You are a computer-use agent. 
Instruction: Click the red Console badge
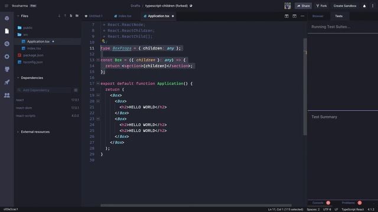click(x=328, y=203)
